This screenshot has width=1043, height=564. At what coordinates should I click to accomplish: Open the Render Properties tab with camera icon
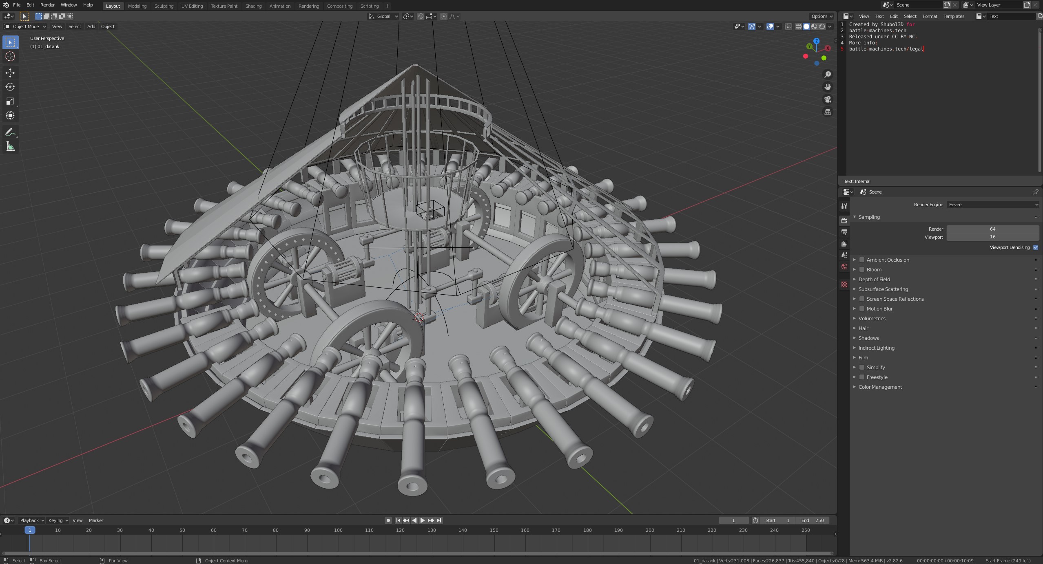coord(844,220)
